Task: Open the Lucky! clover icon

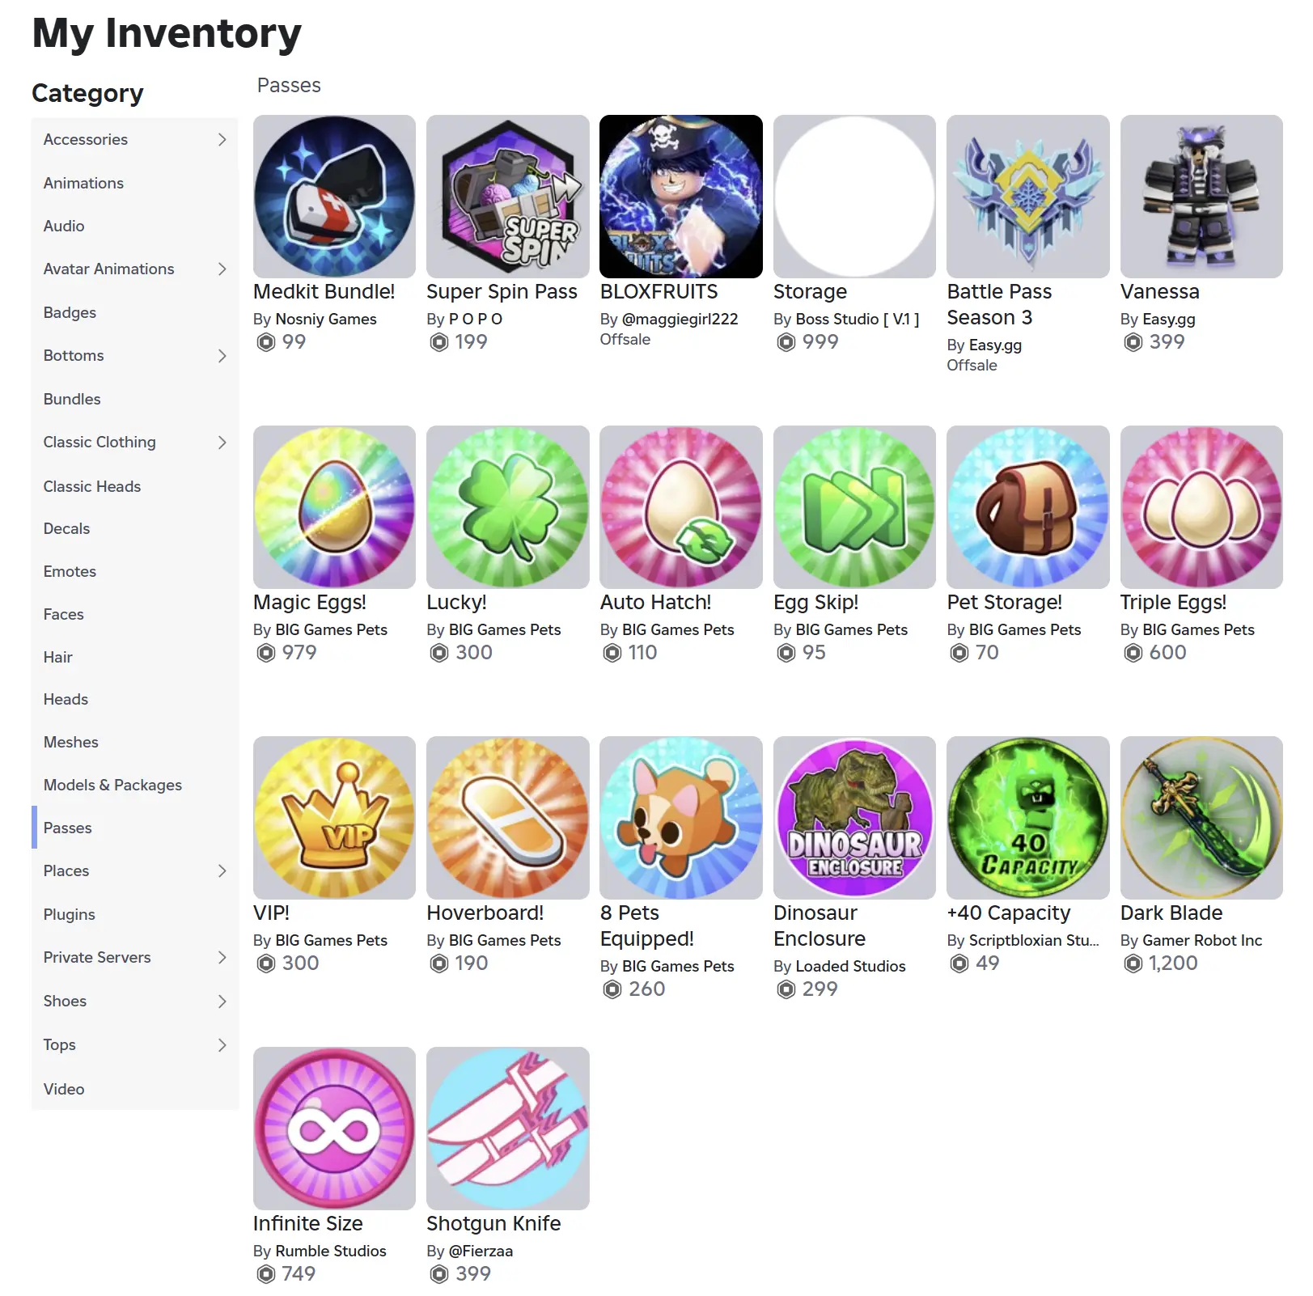Action: pyautogui.click(x=507, y=507)
